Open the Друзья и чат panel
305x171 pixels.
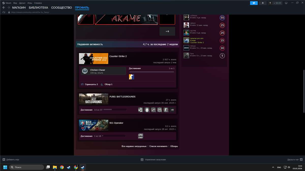pos(295,160)
